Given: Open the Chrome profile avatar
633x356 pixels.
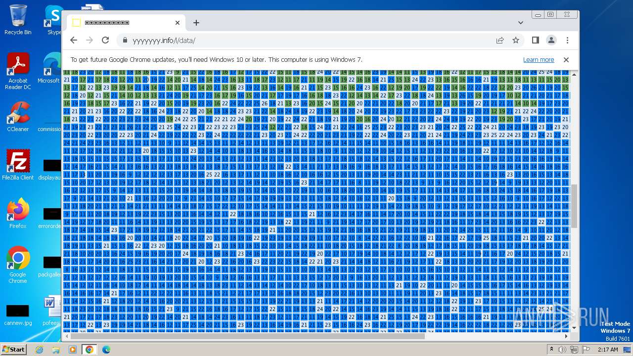Looking at the screenshot, I should pos(551,40).
